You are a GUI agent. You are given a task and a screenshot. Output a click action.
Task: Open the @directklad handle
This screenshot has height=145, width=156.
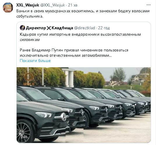(x=85, y=28)
